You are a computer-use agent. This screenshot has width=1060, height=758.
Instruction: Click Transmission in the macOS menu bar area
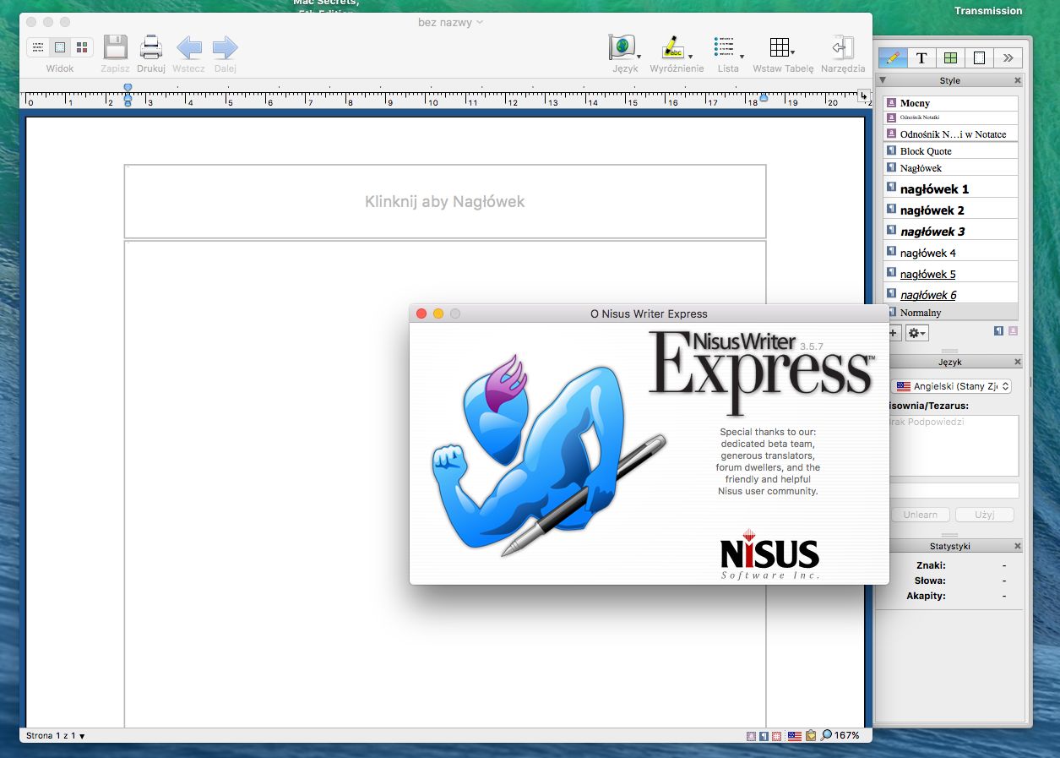[988, 11]
